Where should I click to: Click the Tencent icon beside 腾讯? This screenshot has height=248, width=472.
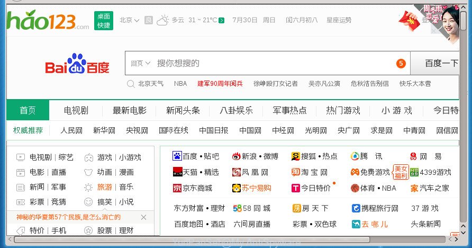pyautogui.click(x=355, y=156)
